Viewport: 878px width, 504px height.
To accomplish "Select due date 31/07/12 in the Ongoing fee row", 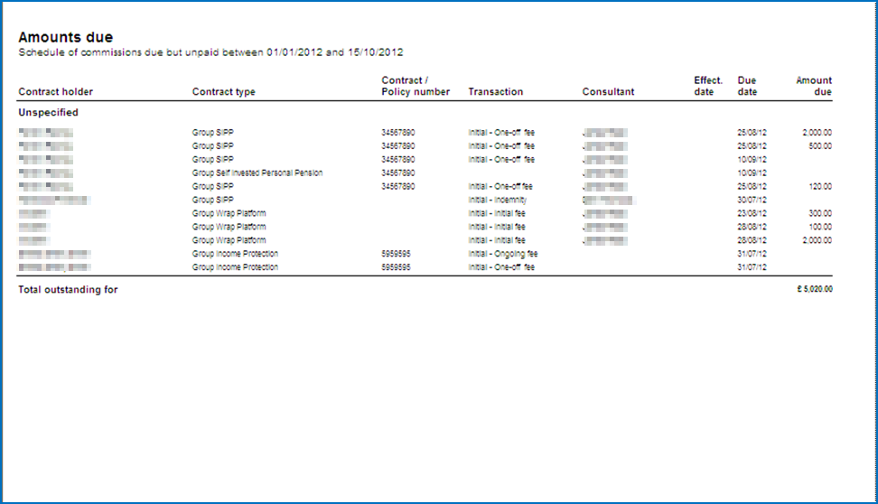I will coord(752,254).
